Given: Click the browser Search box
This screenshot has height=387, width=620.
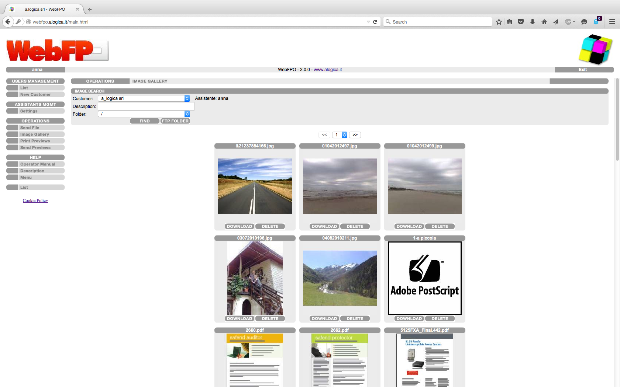Looking at the screenshot, I should pos(438,22).
